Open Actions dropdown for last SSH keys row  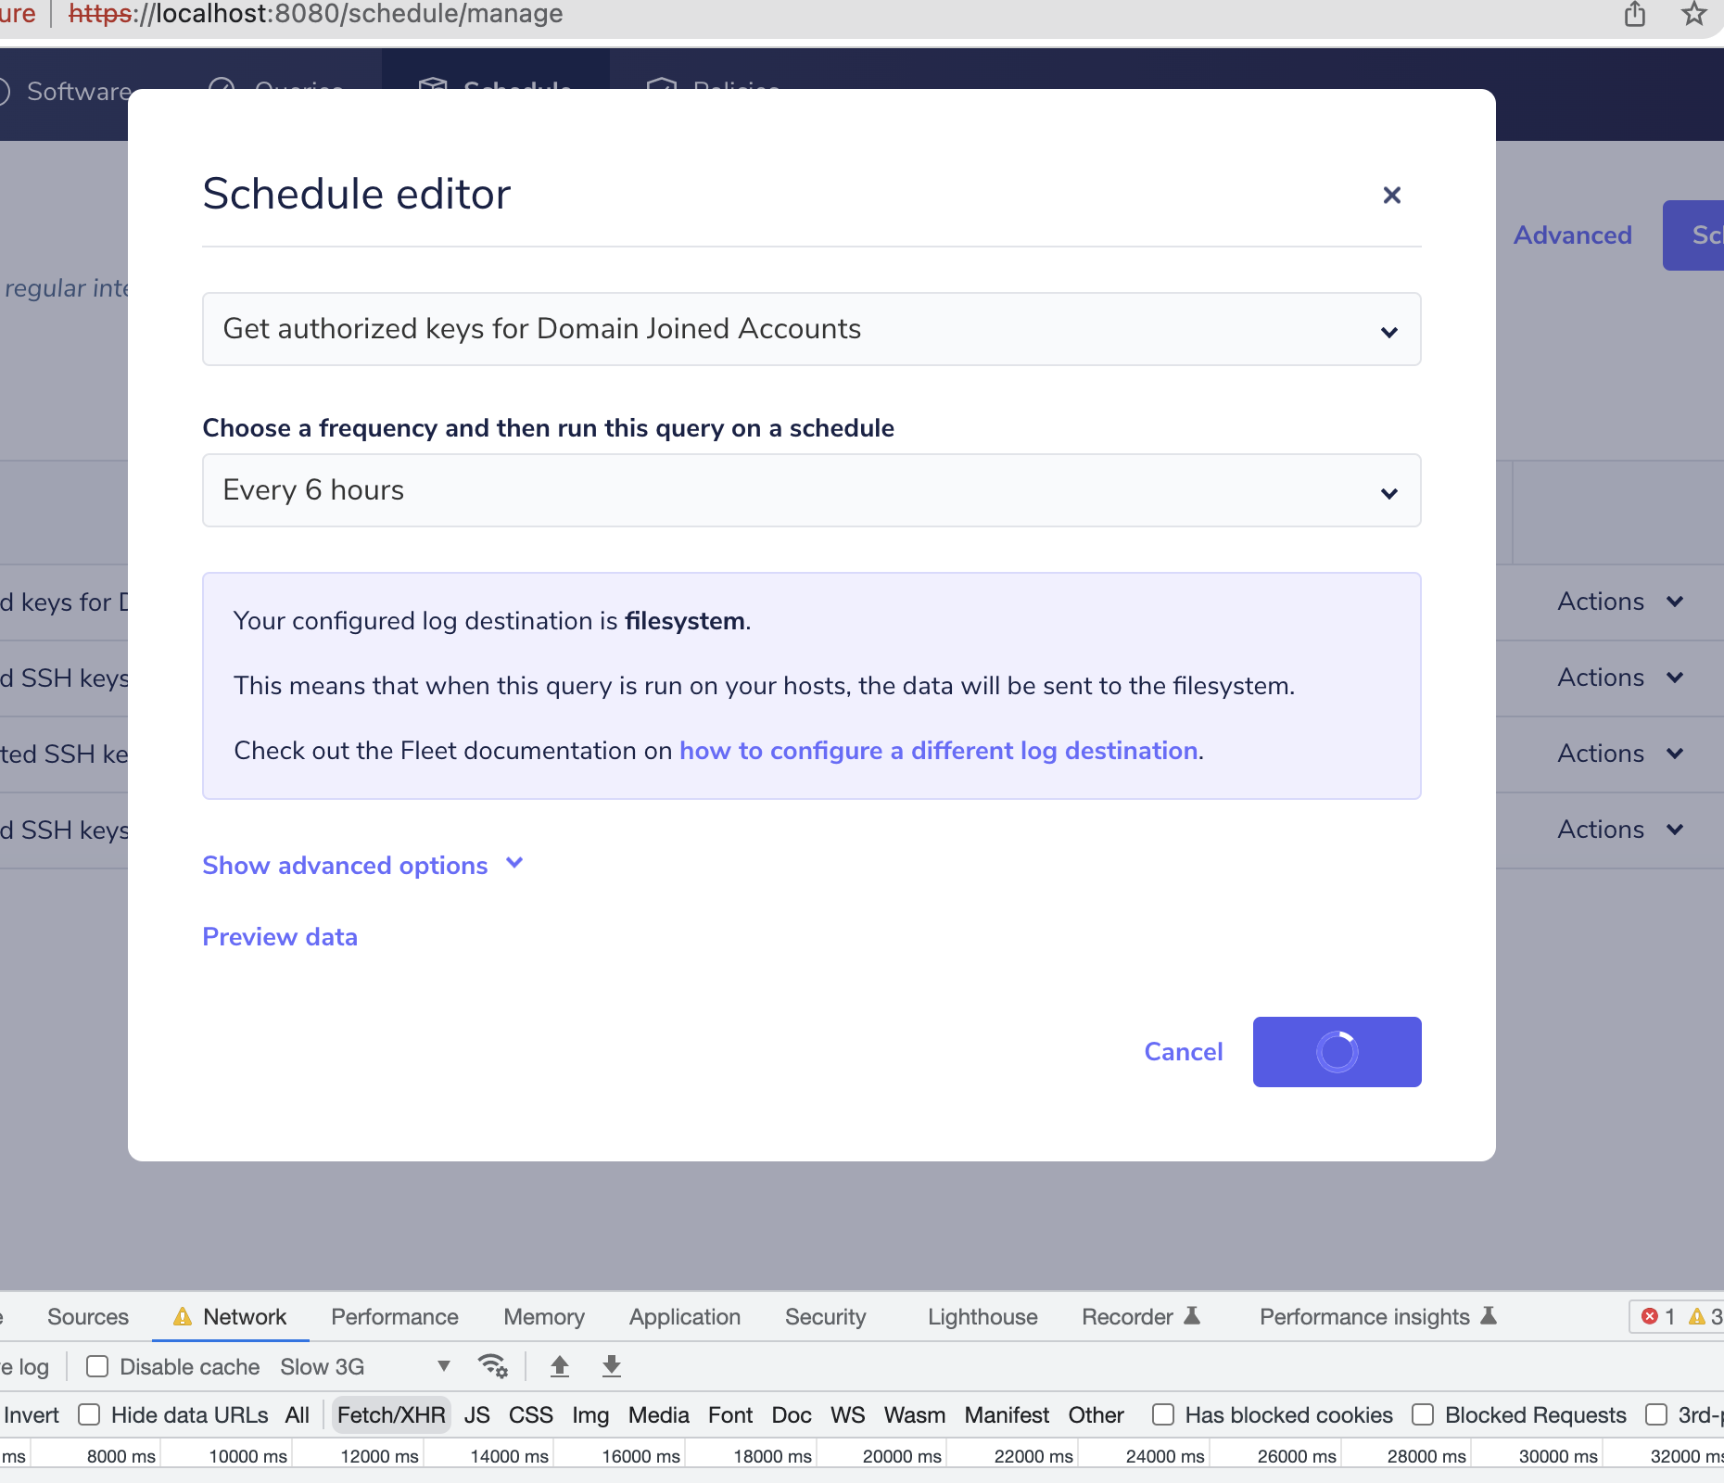[1619, 830]
